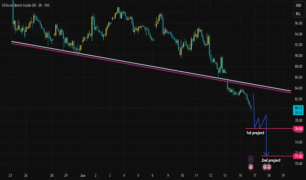
Task: Open the USD currency selector
Action: click(x=298, y=6)
